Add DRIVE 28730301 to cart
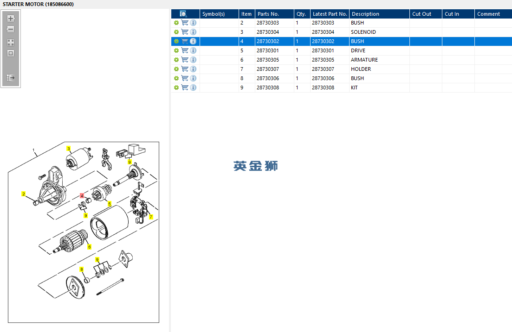512x332 pixels. tap(185, 50)
